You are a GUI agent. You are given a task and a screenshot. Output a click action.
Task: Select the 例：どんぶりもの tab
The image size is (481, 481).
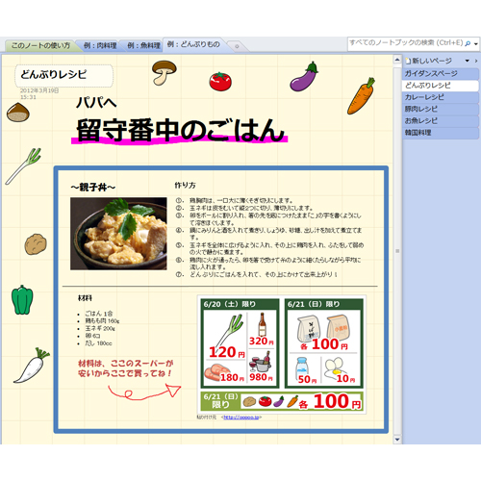[x=193, y=44]
